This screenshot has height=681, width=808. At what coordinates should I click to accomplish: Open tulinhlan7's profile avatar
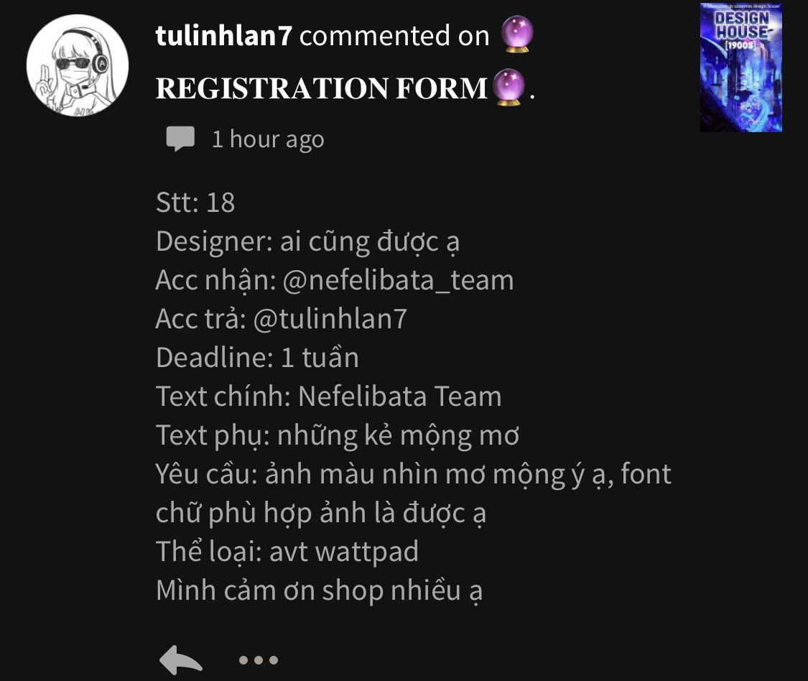78,65
